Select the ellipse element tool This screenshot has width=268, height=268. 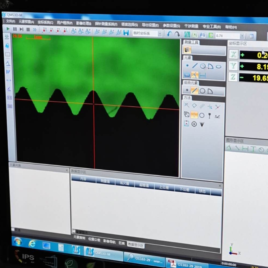tap(218, 67)
